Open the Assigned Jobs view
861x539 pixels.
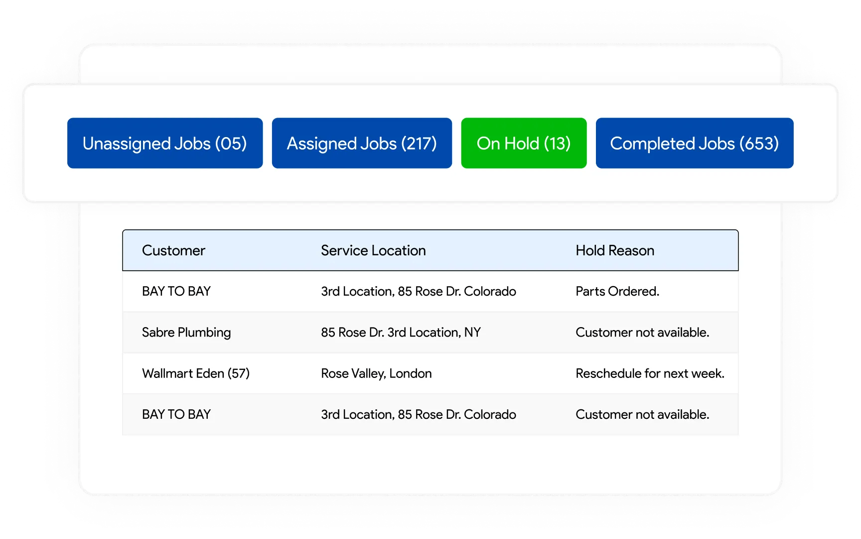point(362,143)
